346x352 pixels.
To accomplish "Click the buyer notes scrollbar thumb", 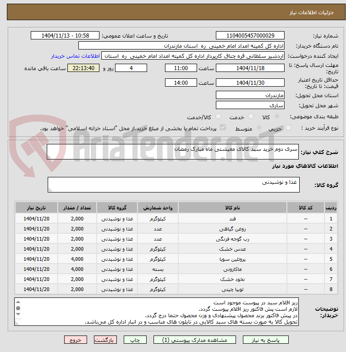I will [18, 308].
